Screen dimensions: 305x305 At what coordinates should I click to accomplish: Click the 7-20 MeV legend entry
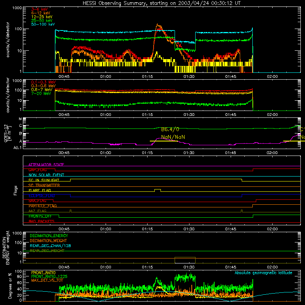coord(41,93)
